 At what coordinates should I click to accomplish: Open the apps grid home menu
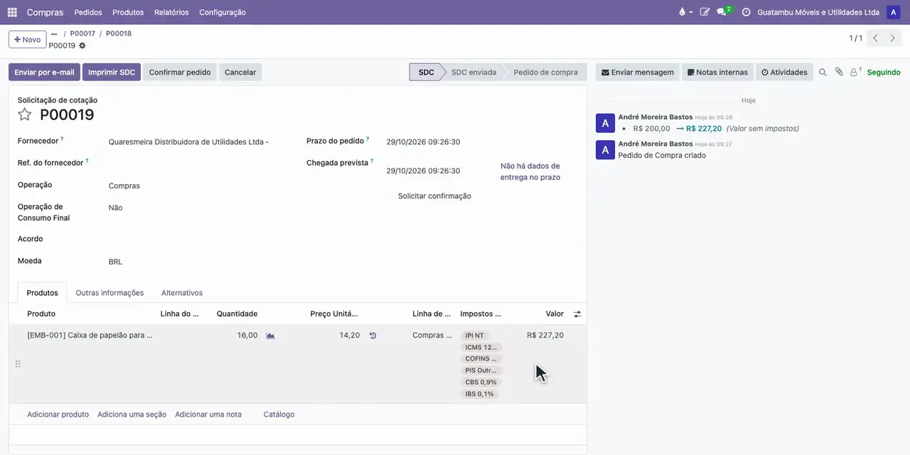click(x=12, y=12)
